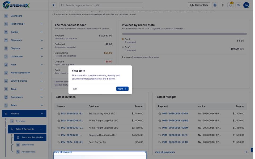Expand the Documents menu
Screen dimensions: 255x159
point(42,97)
